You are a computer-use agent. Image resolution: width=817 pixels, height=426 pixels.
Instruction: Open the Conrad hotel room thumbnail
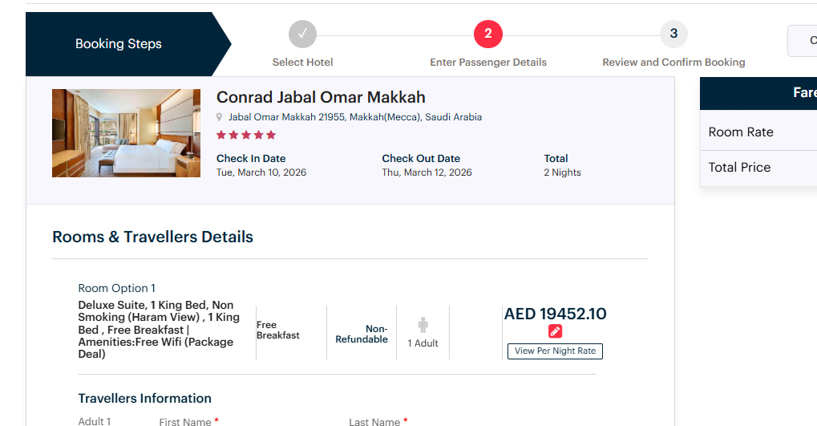126,133
